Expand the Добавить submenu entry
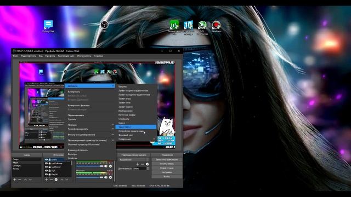 [x=90, y=86]
